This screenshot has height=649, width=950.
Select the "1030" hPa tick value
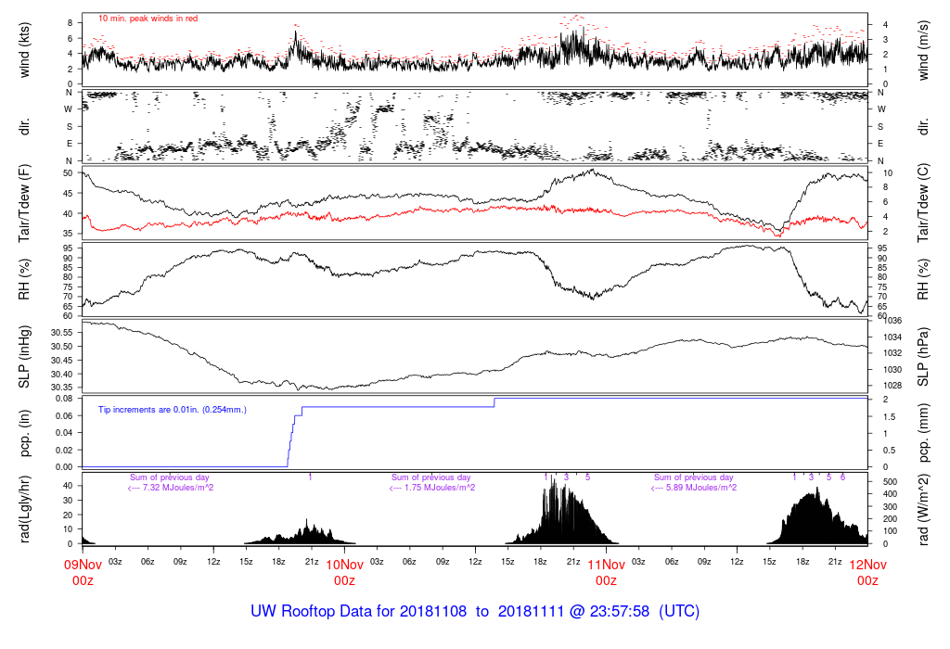click(893, 369)
